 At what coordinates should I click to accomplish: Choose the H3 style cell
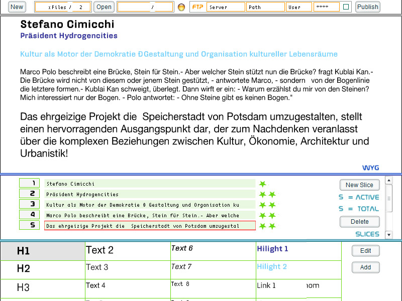[x=43, y=288]
